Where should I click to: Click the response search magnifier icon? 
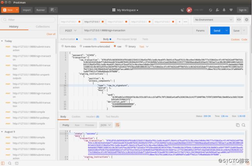click(x=243, y=125)
